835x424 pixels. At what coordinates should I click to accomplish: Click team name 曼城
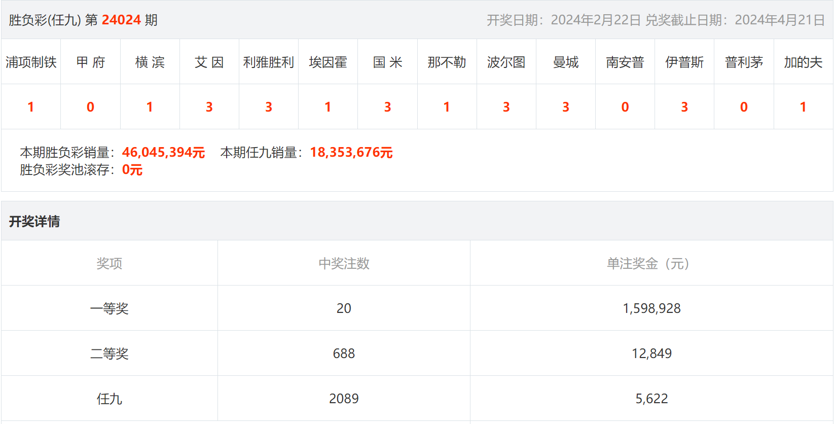point(565,62)
